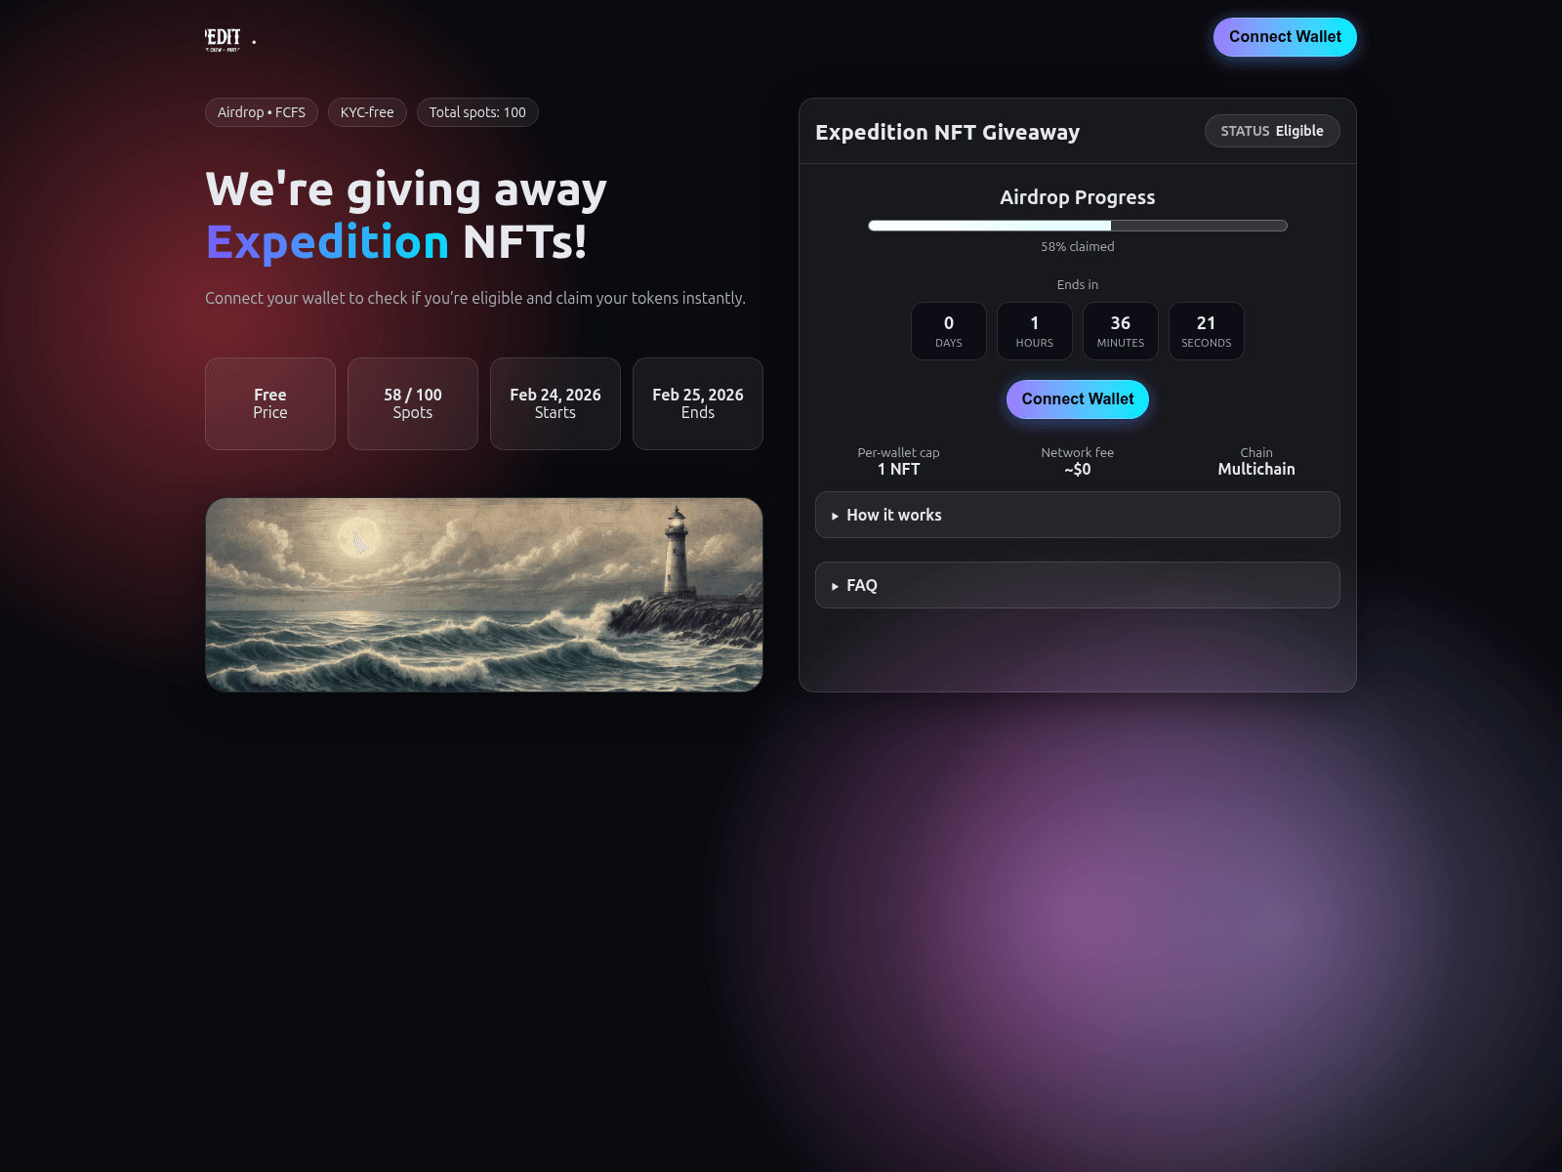
Task: Click the Expedition NFT Giveaway title
Action: pos(947,132)
